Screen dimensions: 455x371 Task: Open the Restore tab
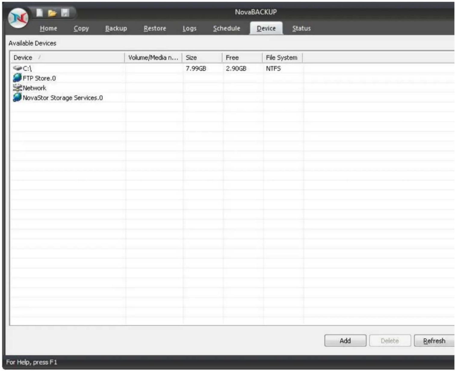[155, 28]
